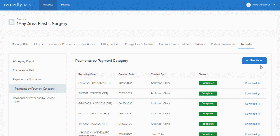
Task: Click the Oliver Anderson user name
Action: [261, 5]
